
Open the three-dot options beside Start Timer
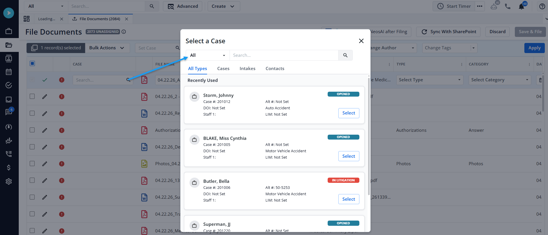480,6
